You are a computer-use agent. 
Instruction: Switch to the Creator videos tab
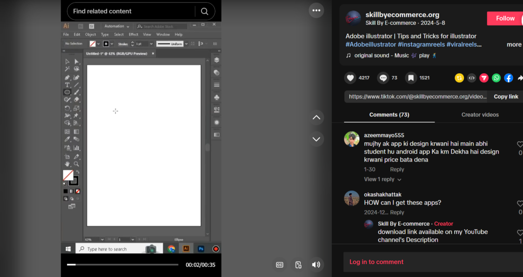coord(480,115)
